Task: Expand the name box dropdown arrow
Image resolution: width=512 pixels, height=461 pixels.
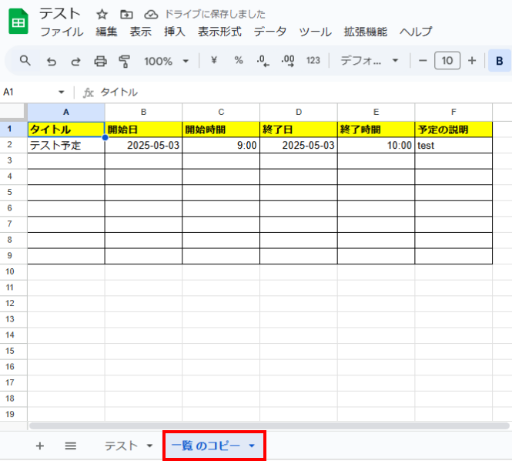Action: click(x=61, y=93)
